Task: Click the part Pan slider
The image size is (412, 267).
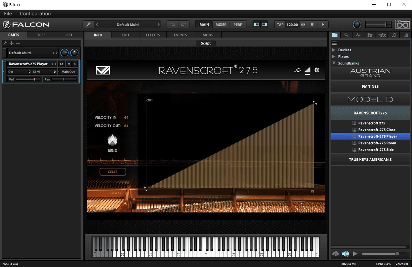Action: tap(64, 79)
